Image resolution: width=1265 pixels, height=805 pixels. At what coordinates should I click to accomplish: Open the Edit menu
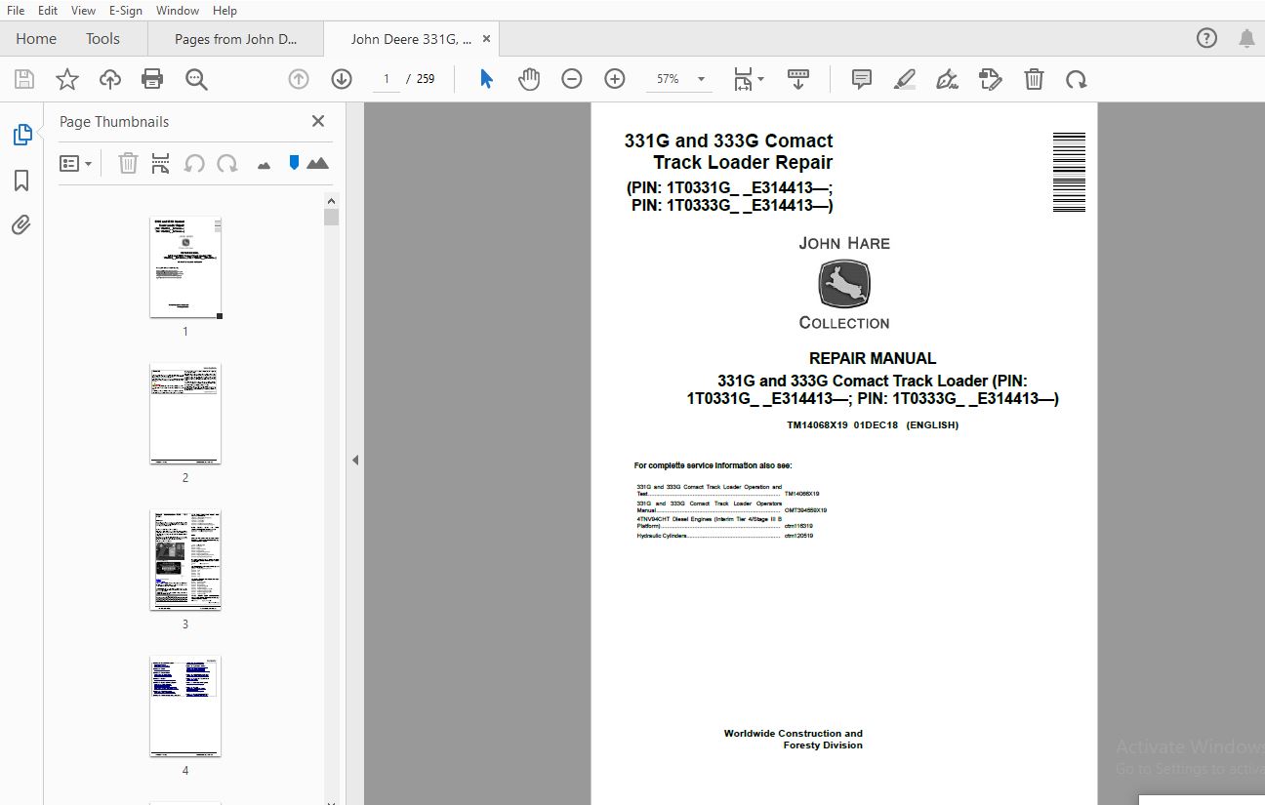tap(48, 10)
